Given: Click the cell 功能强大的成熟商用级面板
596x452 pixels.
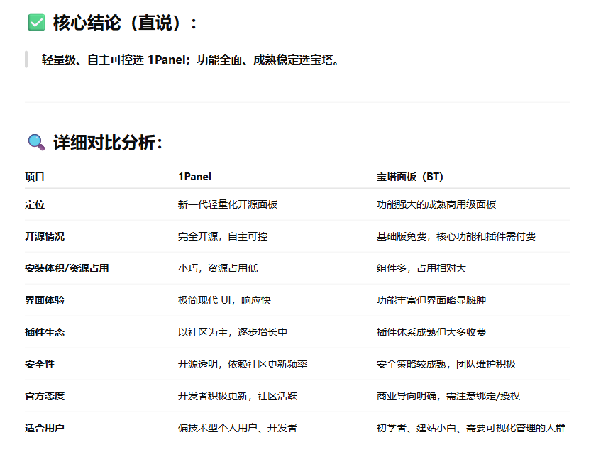Looking at the screenshot, I should click(x=436, y=204).
